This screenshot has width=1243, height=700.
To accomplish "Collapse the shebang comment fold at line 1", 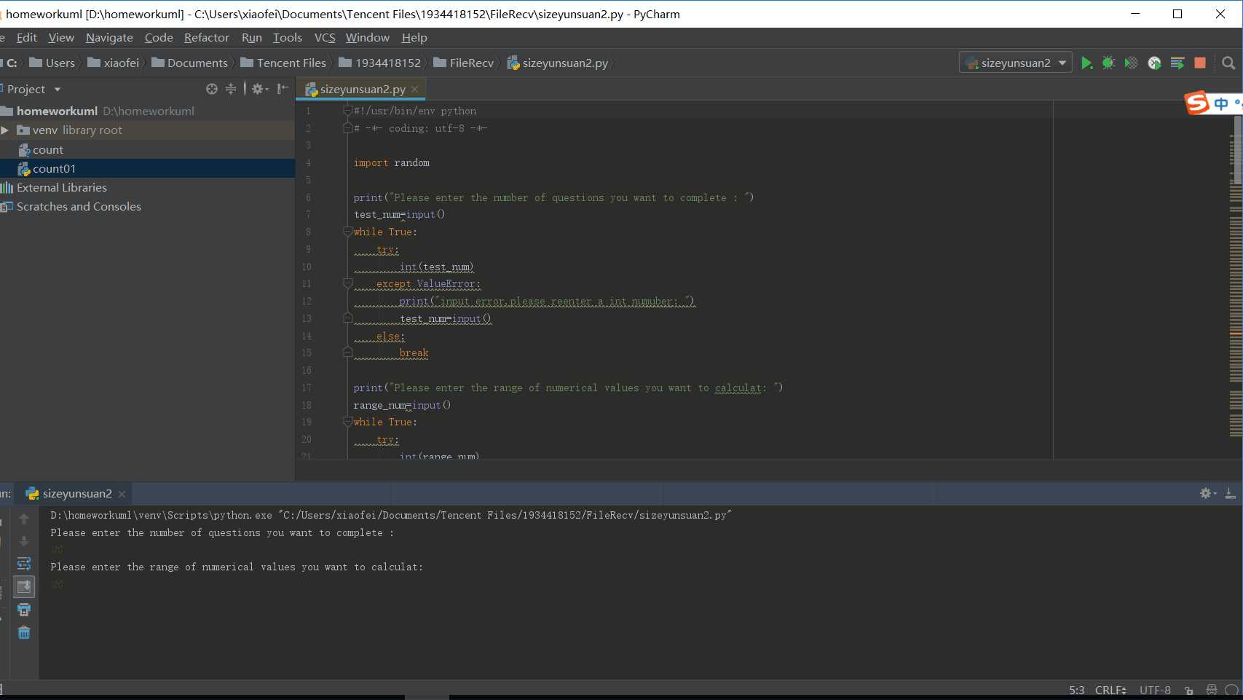I will pos(347,111).
